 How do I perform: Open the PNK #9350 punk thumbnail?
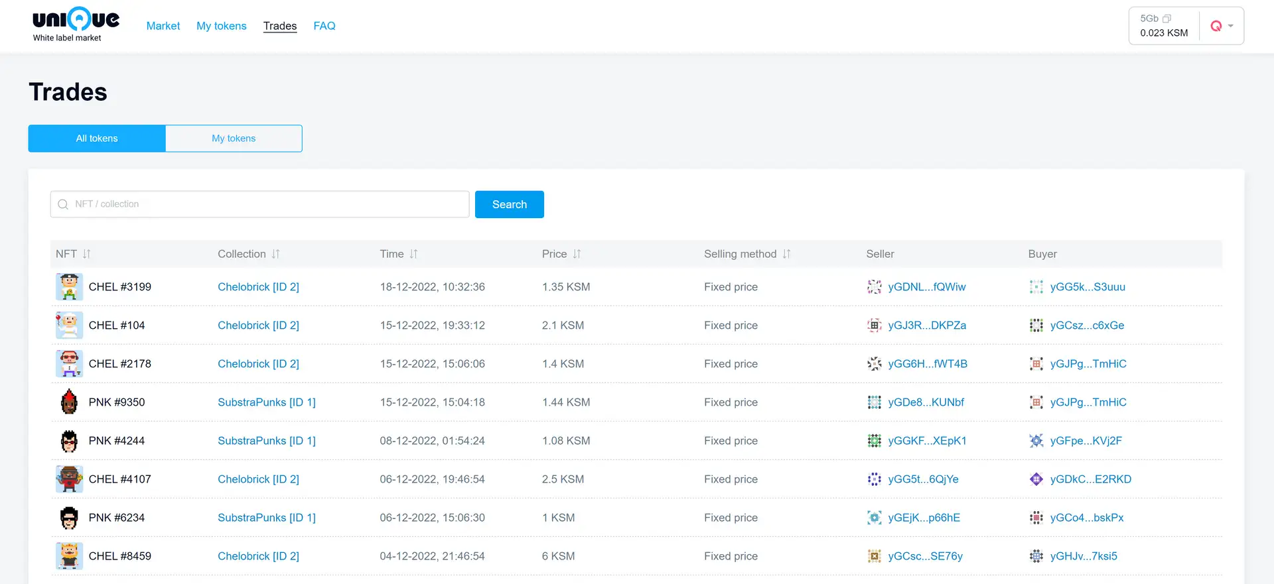click(69, 402)
